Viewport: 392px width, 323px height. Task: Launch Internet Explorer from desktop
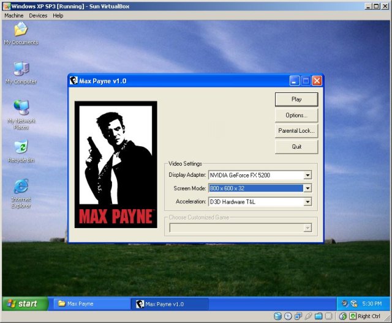tap(21, 188)
